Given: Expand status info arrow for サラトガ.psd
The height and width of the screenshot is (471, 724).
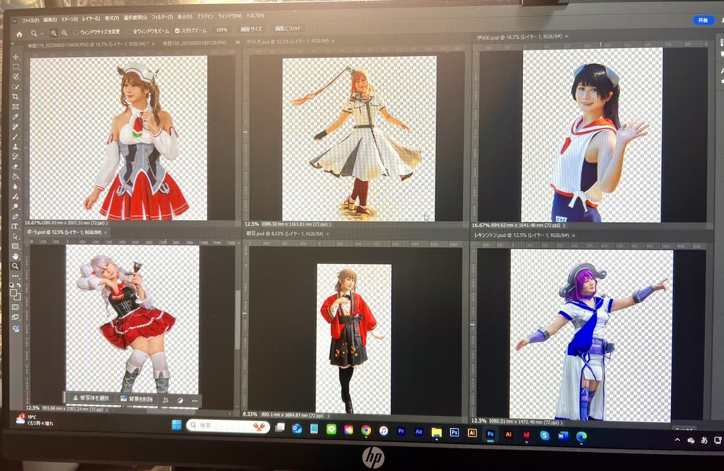Looking at the screenshot, I should pyautogui.click(x=330, y=225).
